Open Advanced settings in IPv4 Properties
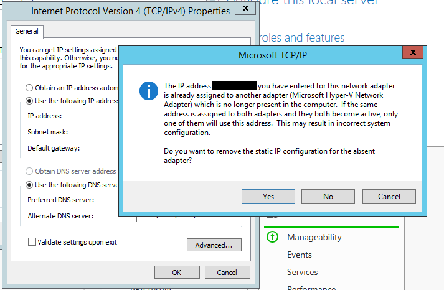The image size is (444, 290). point(214,245)
